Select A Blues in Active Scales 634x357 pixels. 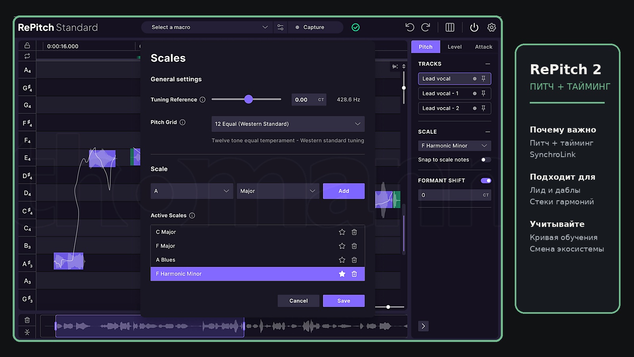258,260
